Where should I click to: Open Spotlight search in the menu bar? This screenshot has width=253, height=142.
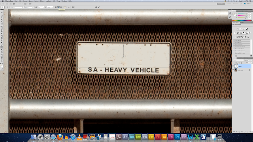coord(250,1)
